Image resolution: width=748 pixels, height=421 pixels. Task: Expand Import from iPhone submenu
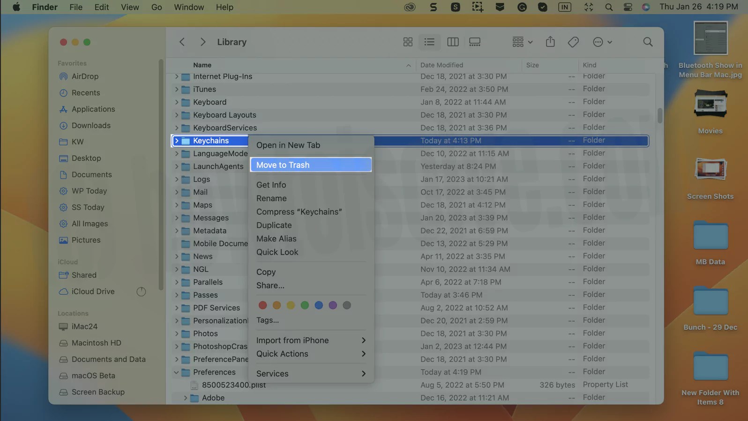coord(311,340)
